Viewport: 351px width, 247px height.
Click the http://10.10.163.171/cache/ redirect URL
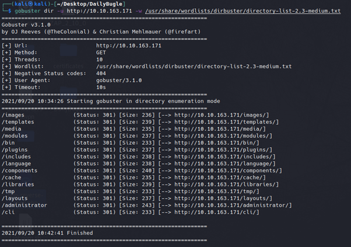click(219, 178)
